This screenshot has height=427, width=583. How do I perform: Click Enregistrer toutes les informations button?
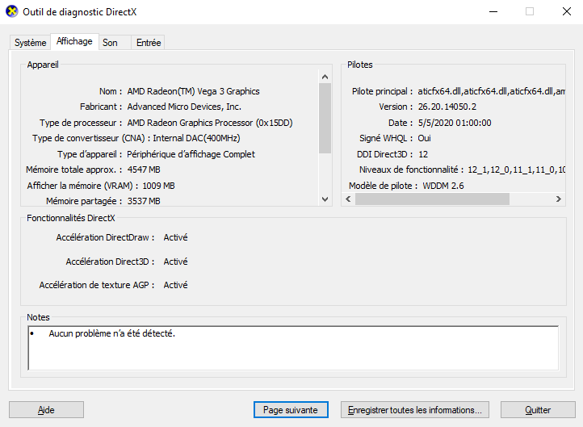click(414, 409)
